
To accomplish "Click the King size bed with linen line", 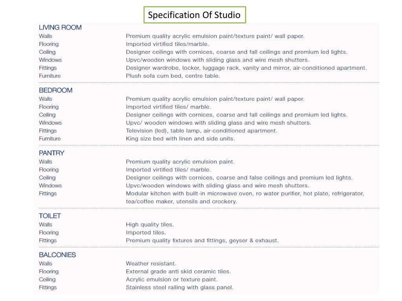I will [180, 138].
